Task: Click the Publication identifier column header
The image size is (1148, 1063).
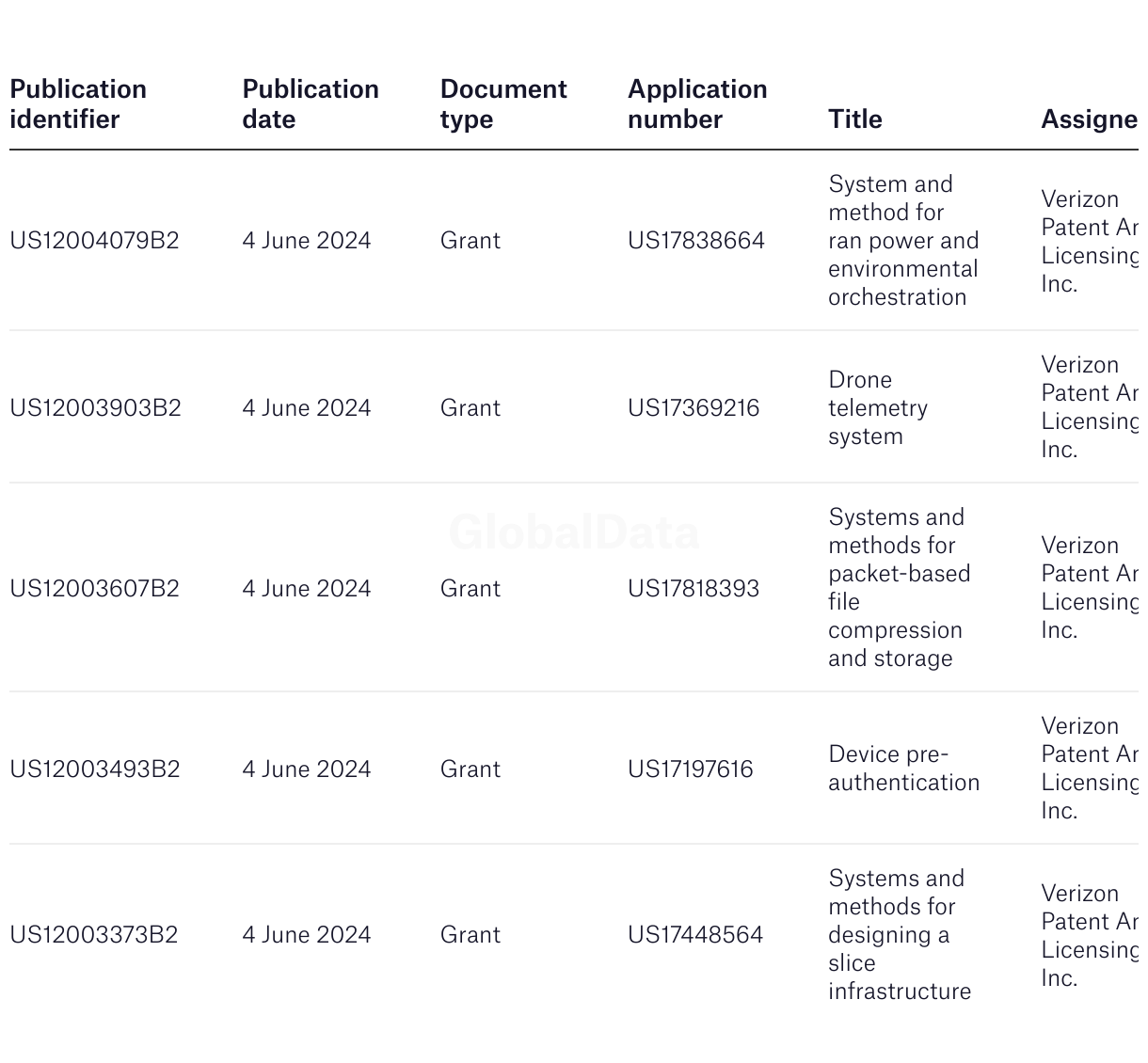Action: pyautogui.click(x=78, y=104)
